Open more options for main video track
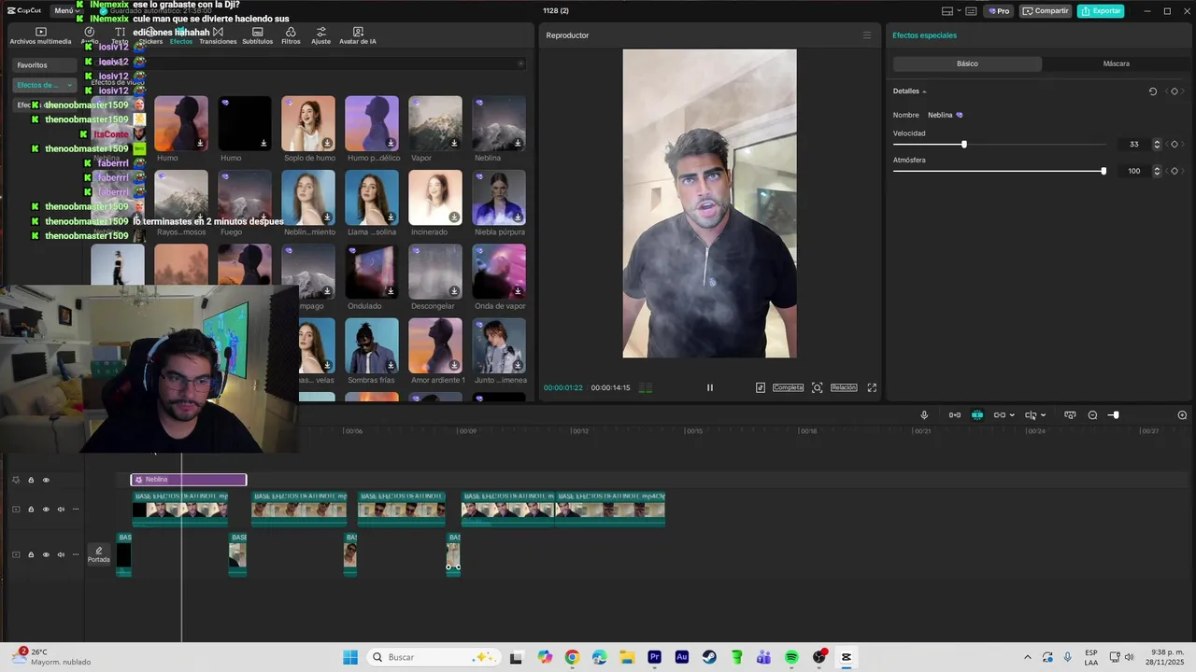This screenshot has height=672, width=1196. click(x=76, y=510)
